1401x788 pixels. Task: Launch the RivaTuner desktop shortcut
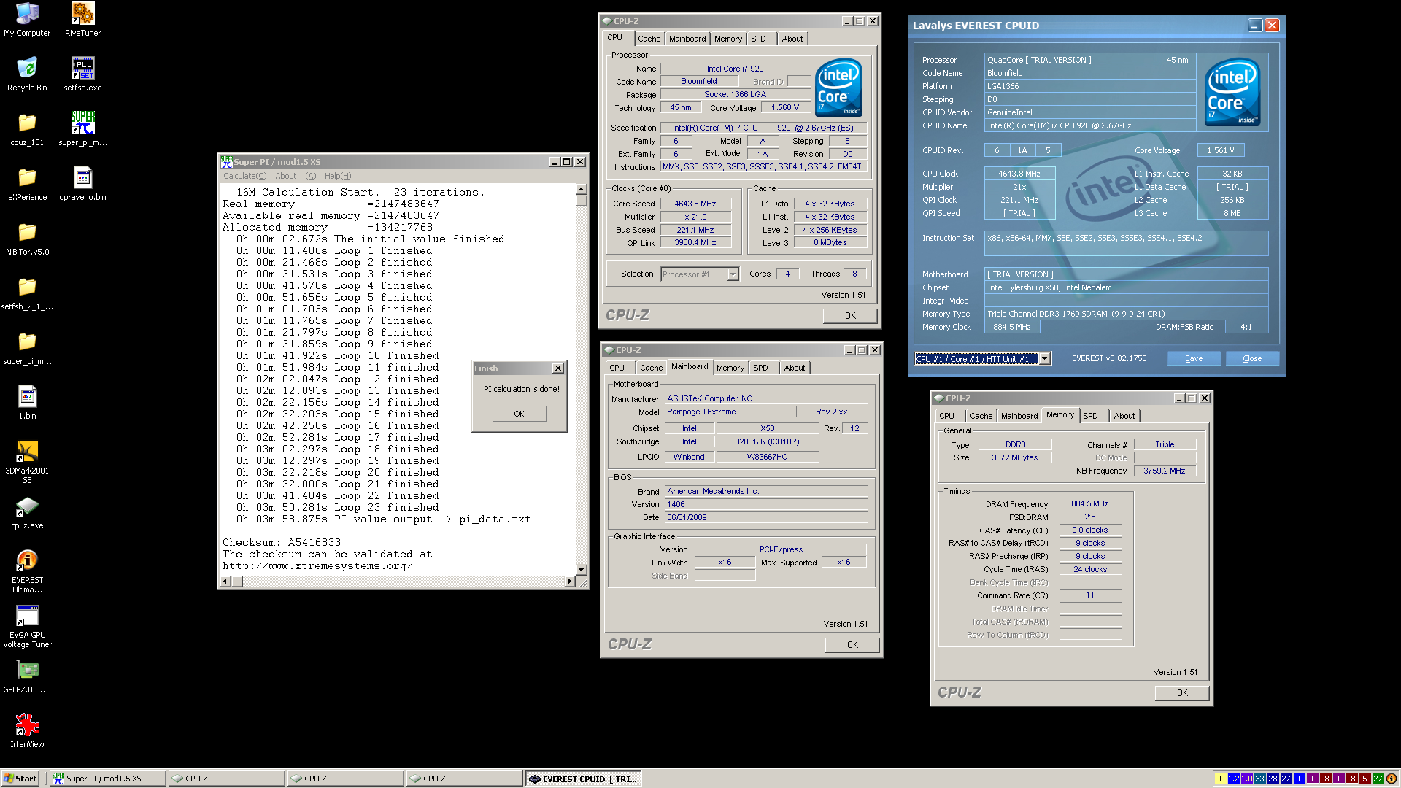click(x=82, y=20)
